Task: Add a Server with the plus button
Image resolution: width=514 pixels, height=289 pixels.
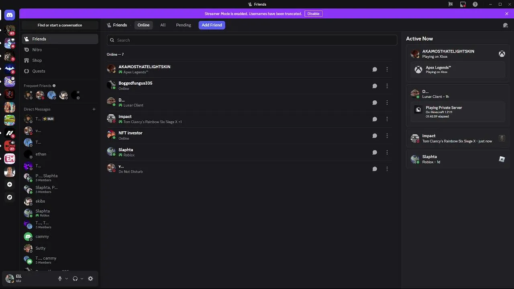Action: 10,185
